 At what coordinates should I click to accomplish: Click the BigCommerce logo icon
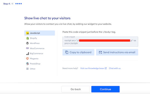tap(27, 53)
